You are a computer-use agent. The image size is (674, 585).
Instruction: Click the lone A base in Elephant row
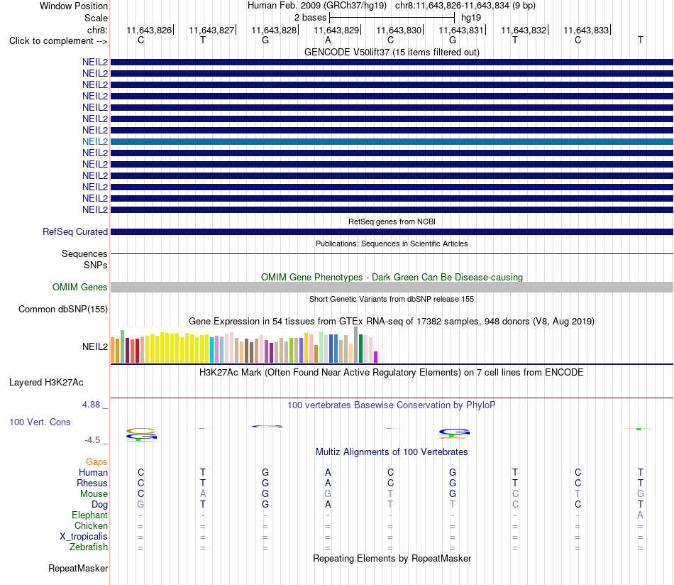641,515
